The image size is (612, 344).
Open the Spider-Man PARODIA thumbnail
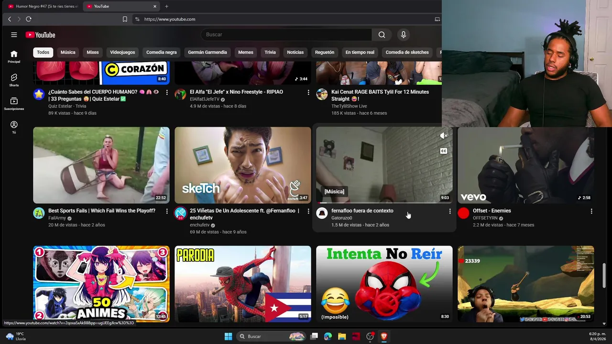point(243,284)
